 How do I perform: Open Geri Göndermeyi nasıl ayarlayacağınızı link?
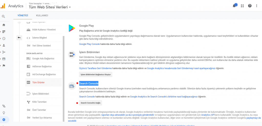coord(181,68)
